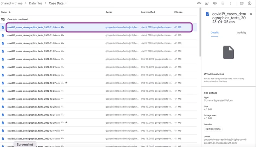
Task: Click the star on the 2022-12-20 file
Action: (66, 123)
